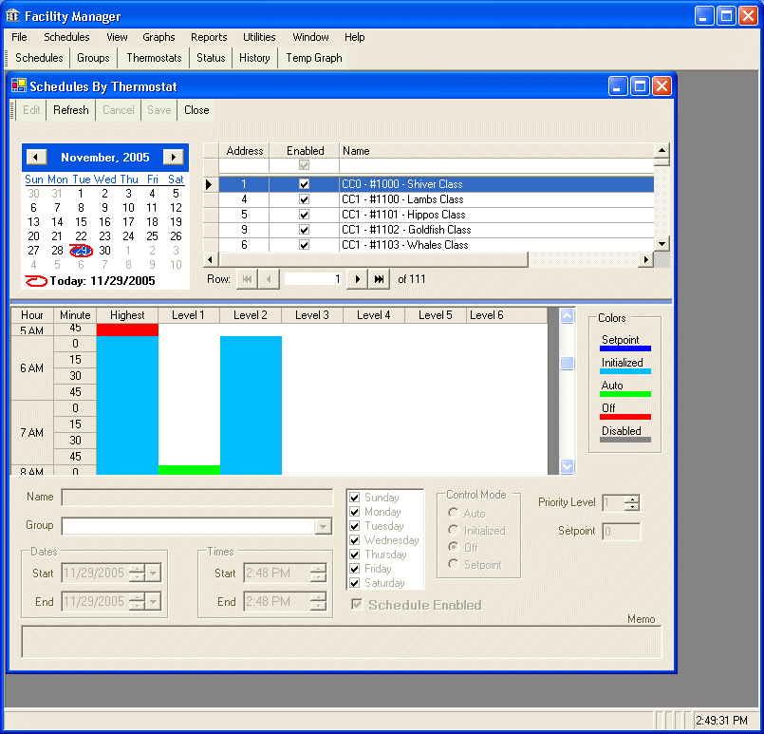Toggle the Saturday checkbox
This screenshot has height=734, width=764.
tap(355, 583)
